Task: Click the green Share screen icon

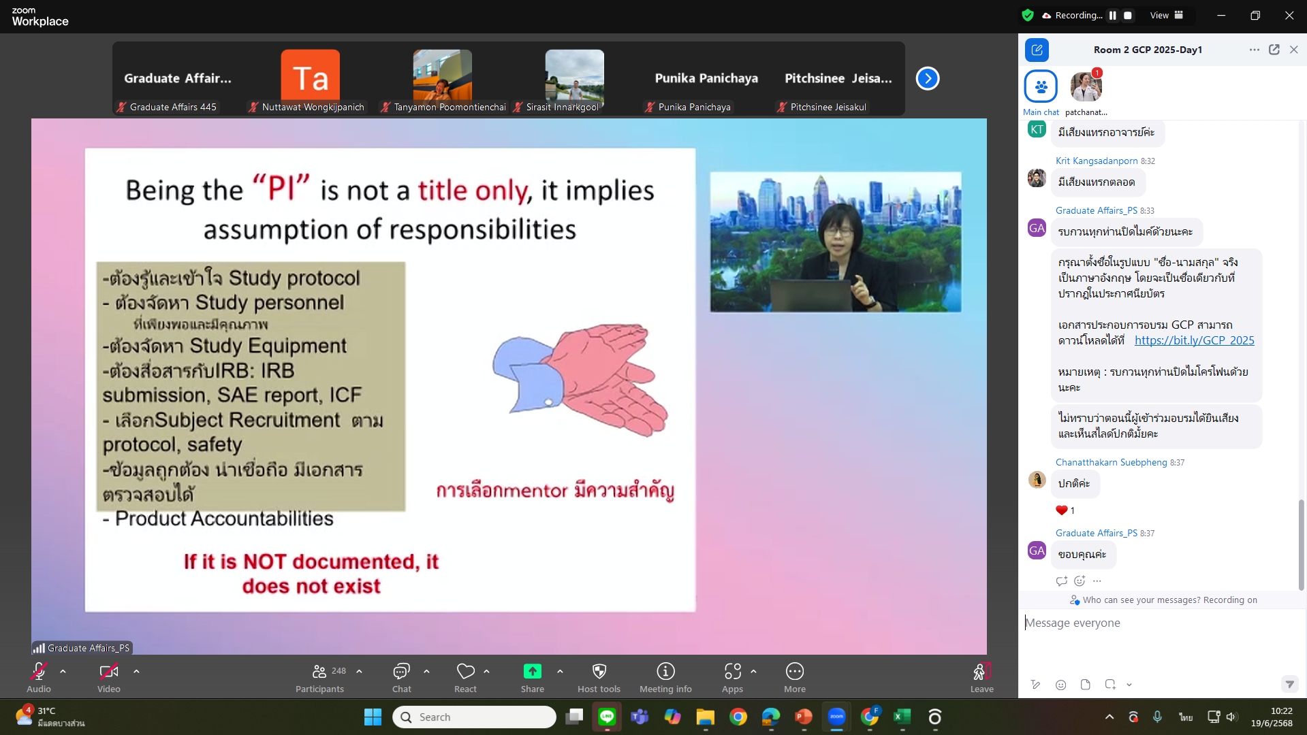Action: 532,672
